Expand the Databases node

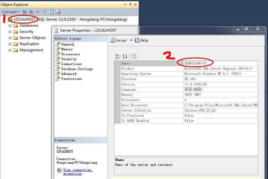tap(10, 26)
